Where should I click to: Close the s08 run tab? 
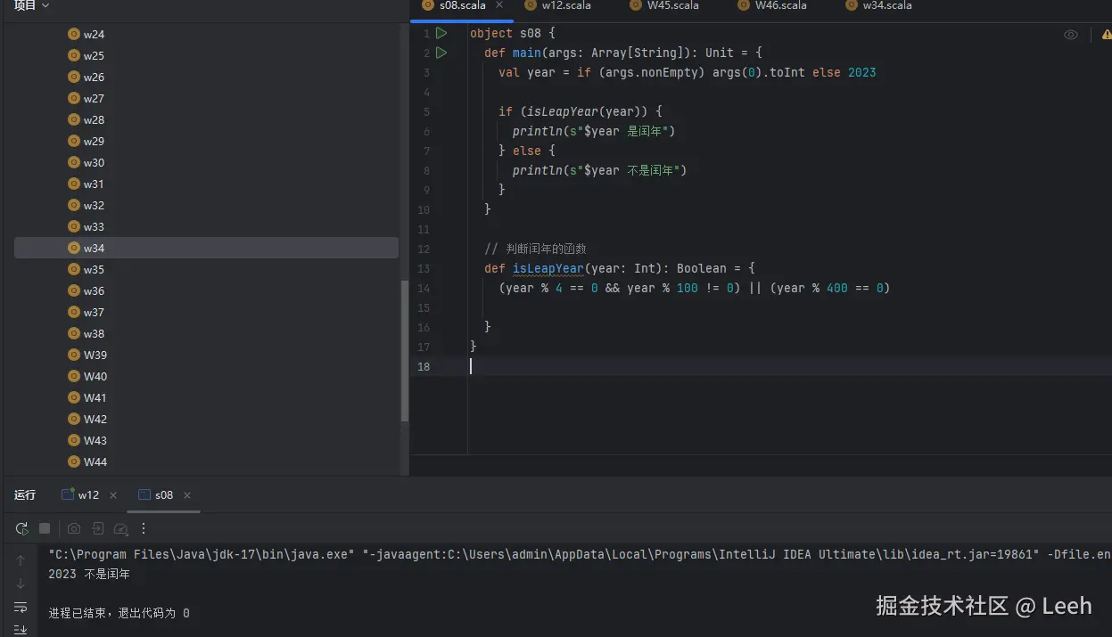tap(187, 495)
